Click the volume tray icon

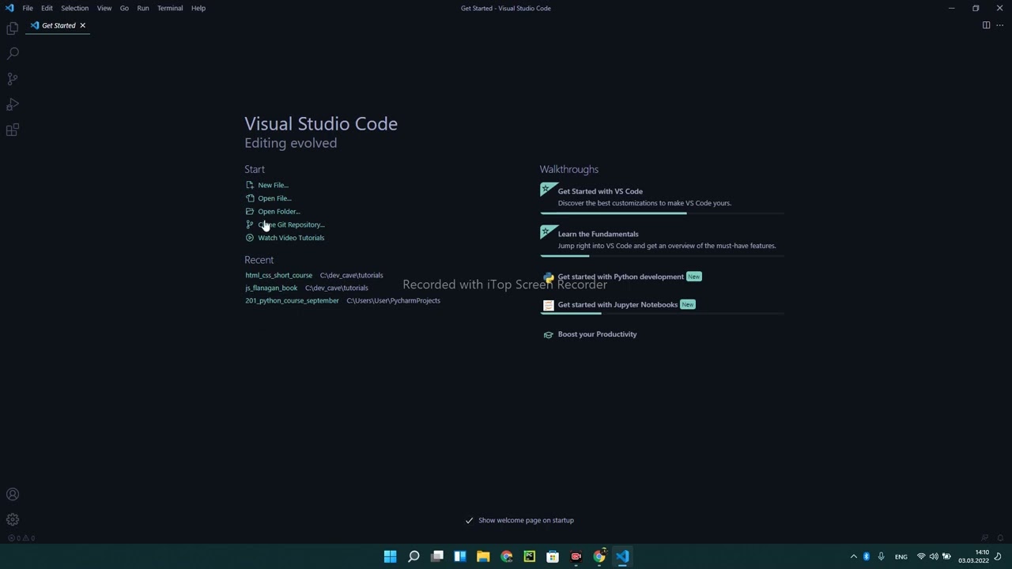coord(934,556)
